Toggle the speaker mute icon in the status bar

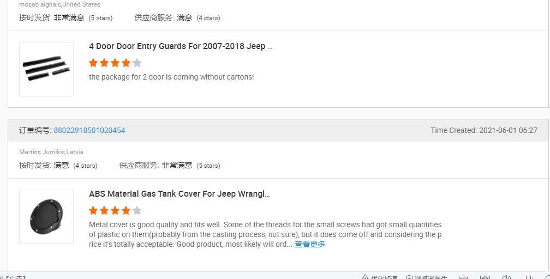click(506, 277)
